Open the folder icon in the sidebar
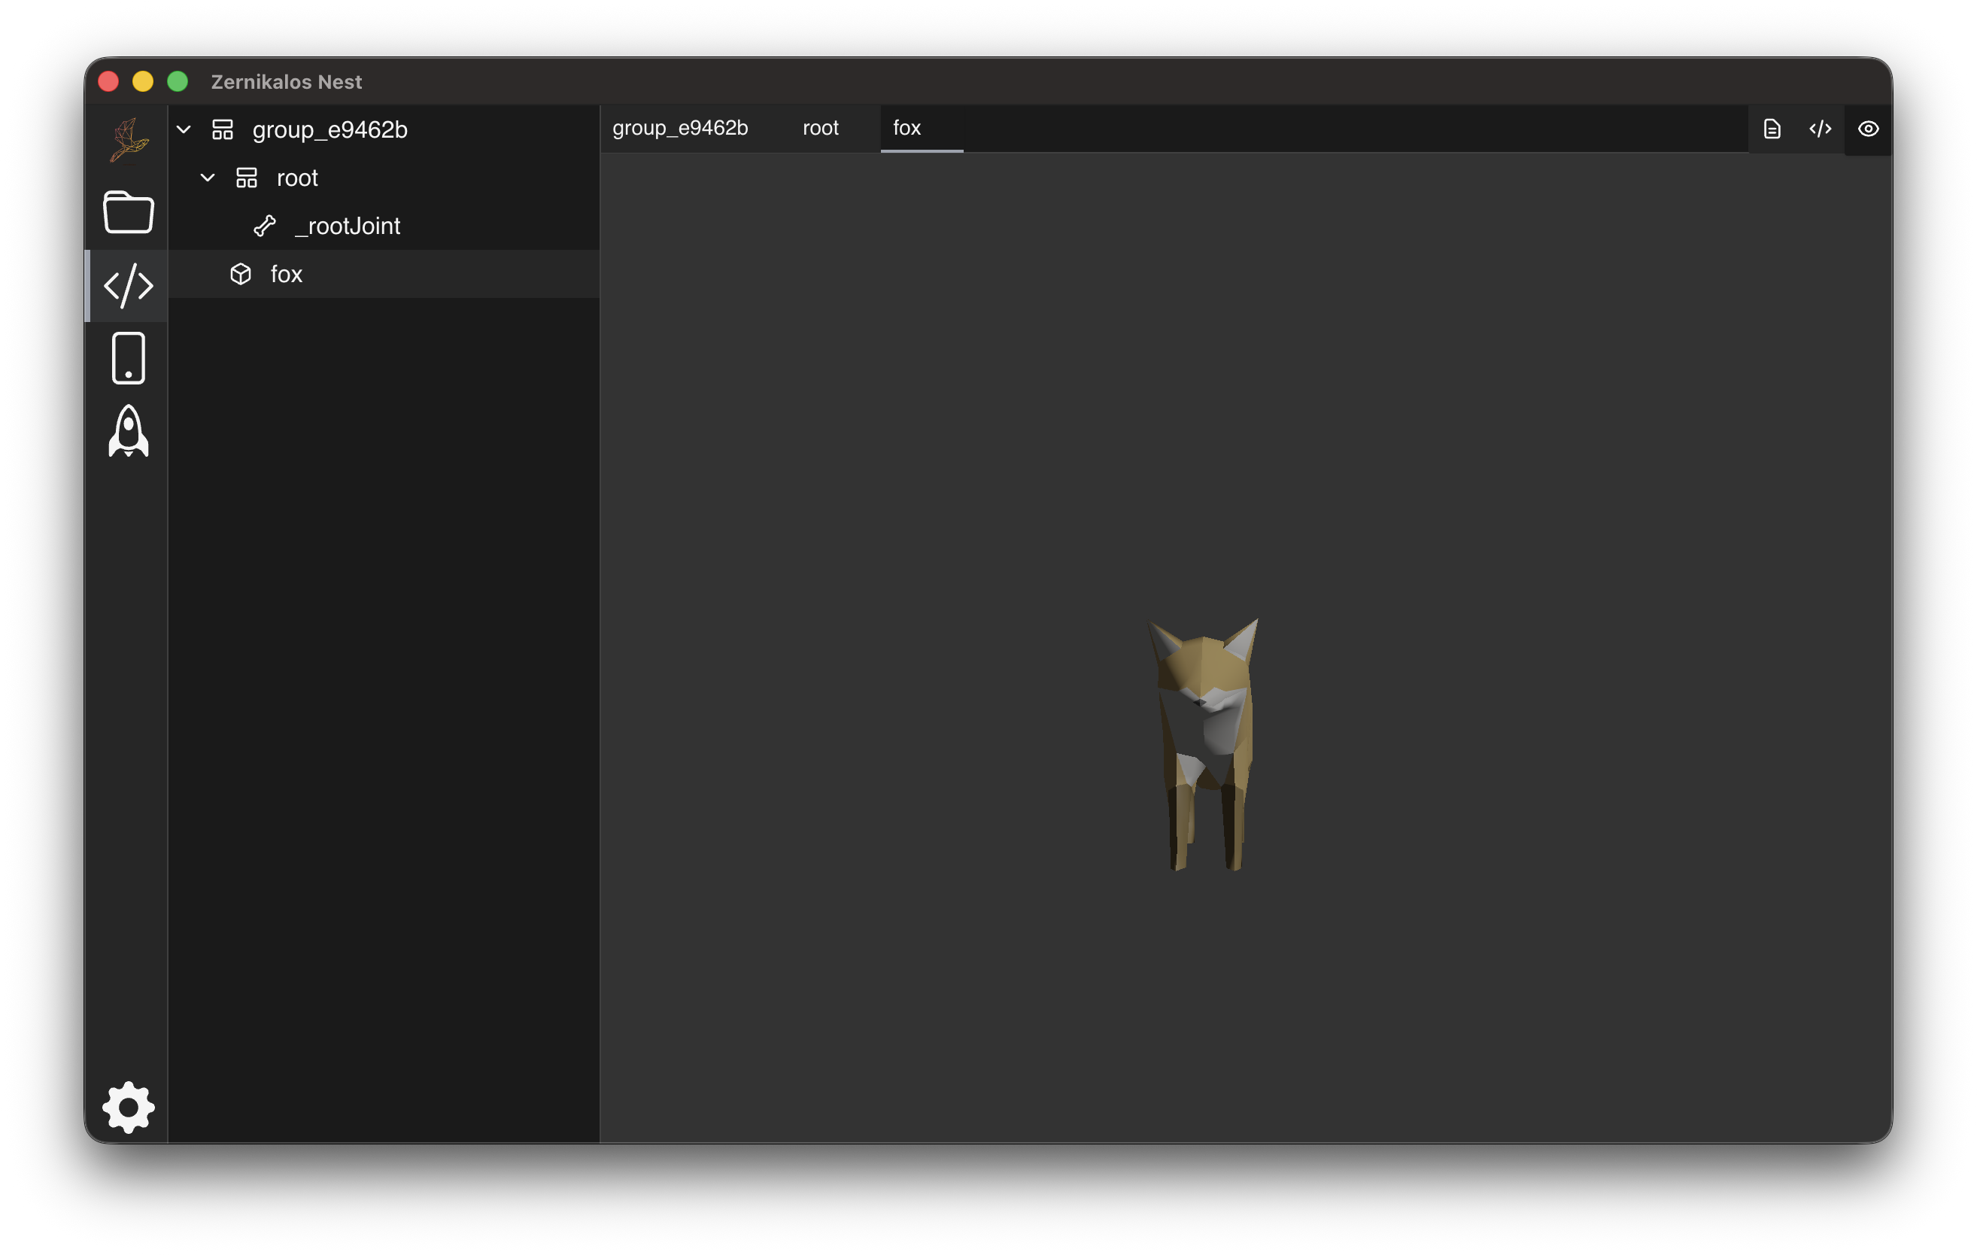Viewport: 1977px width, 1255px height. (128, 212)
